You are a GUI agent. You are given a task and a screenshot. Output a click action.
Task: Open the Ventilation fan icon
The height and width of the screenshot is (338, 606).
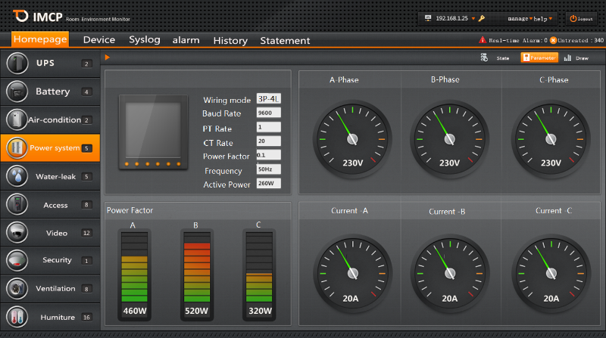(17, 288)
